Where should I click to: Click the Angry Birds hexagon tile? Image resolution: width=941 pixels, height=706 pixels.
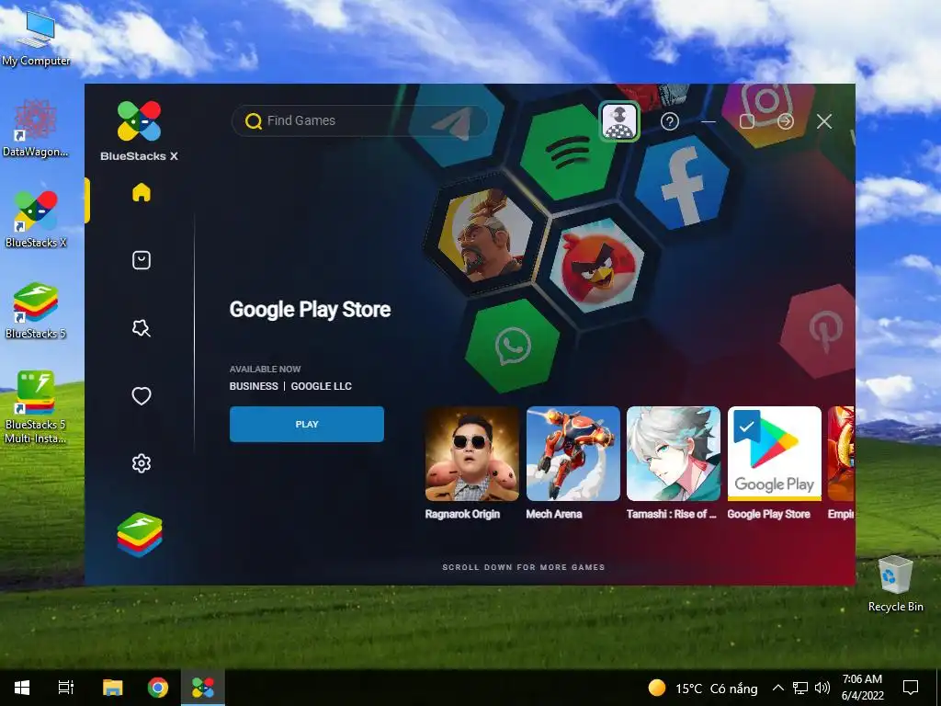pos(596,265)
